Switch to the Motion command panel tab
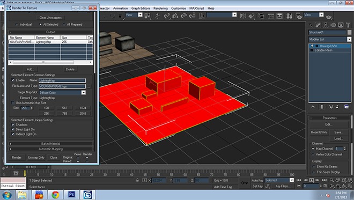Screen dimensions: 354x200 [333, 25]
